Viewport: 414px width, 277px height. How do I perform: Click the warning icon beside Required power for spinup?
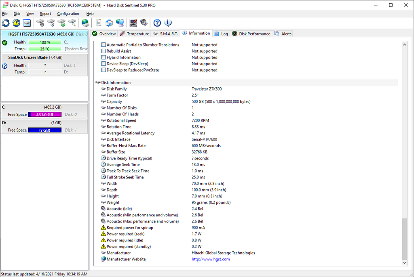pos(103,227)
